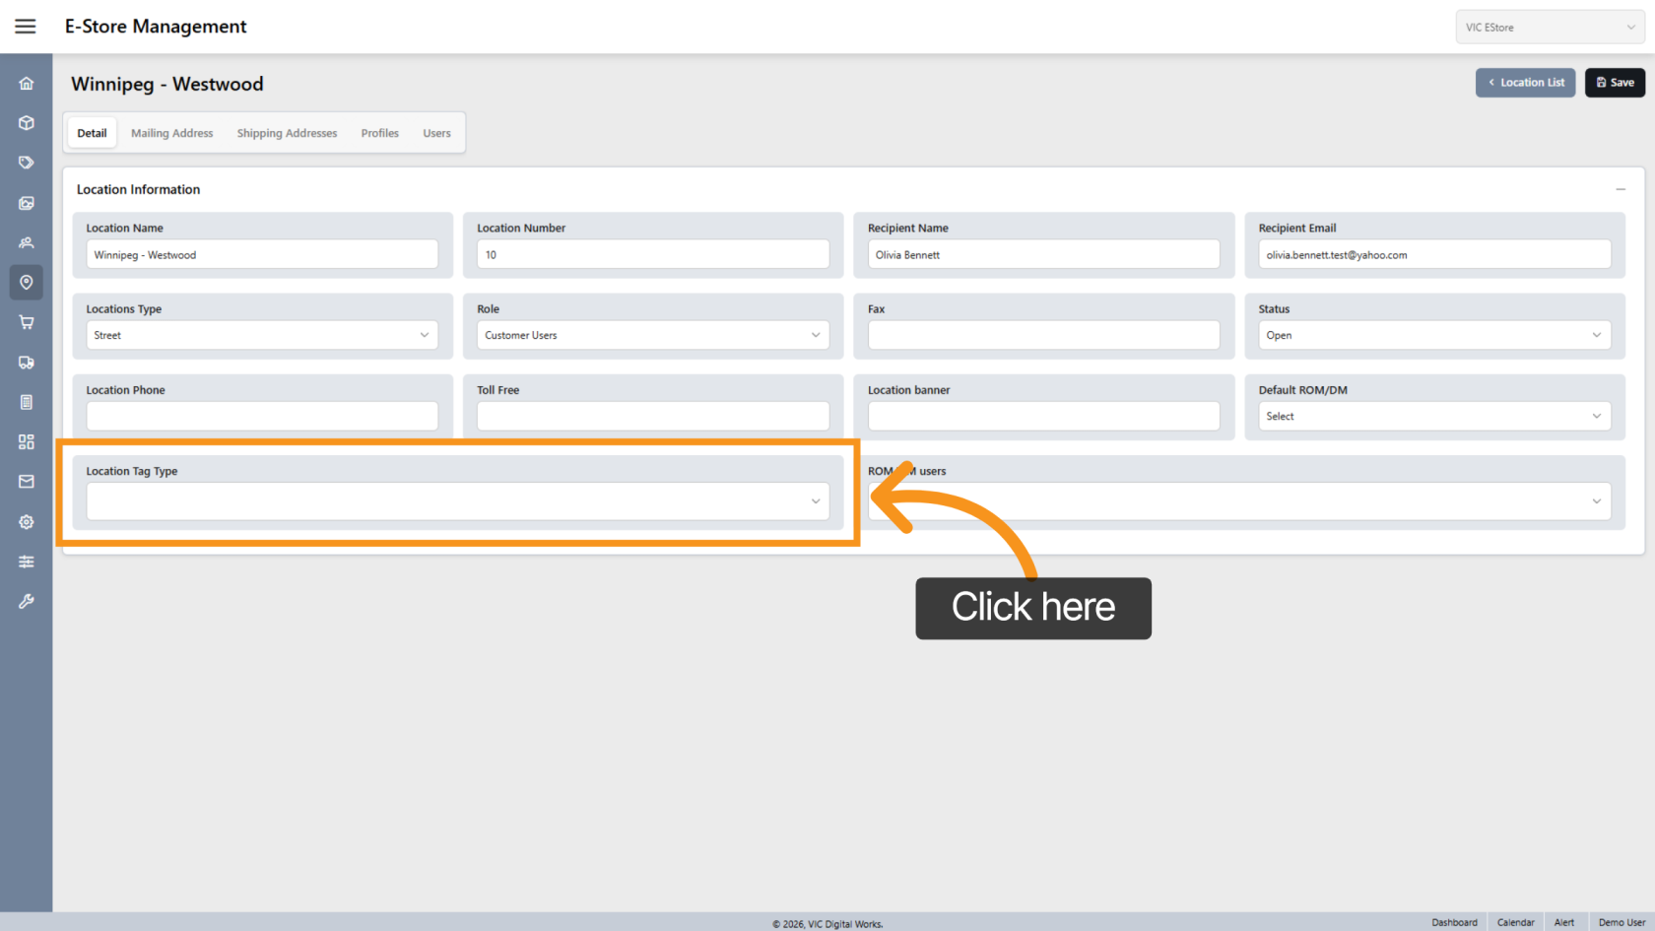Open the Location Tag Type dropdown
1655x931 pixels.
coord(458,501)
